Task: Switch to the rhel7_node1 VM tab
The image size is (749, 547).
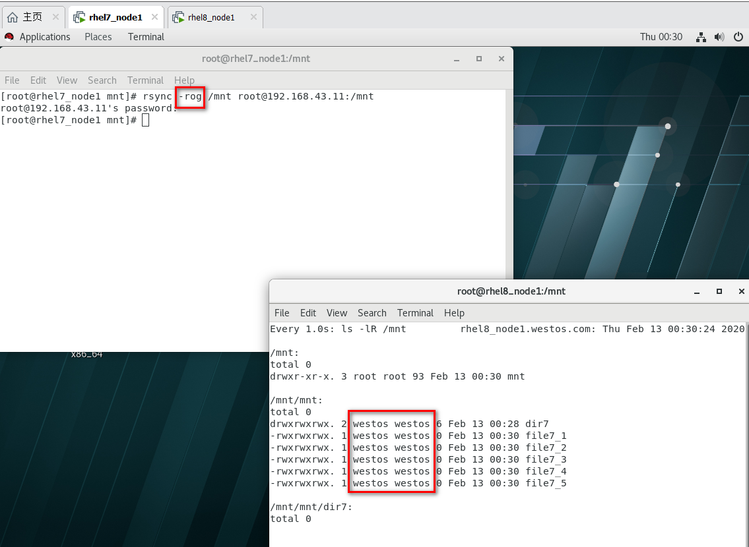Action: [x=115, y=17]
